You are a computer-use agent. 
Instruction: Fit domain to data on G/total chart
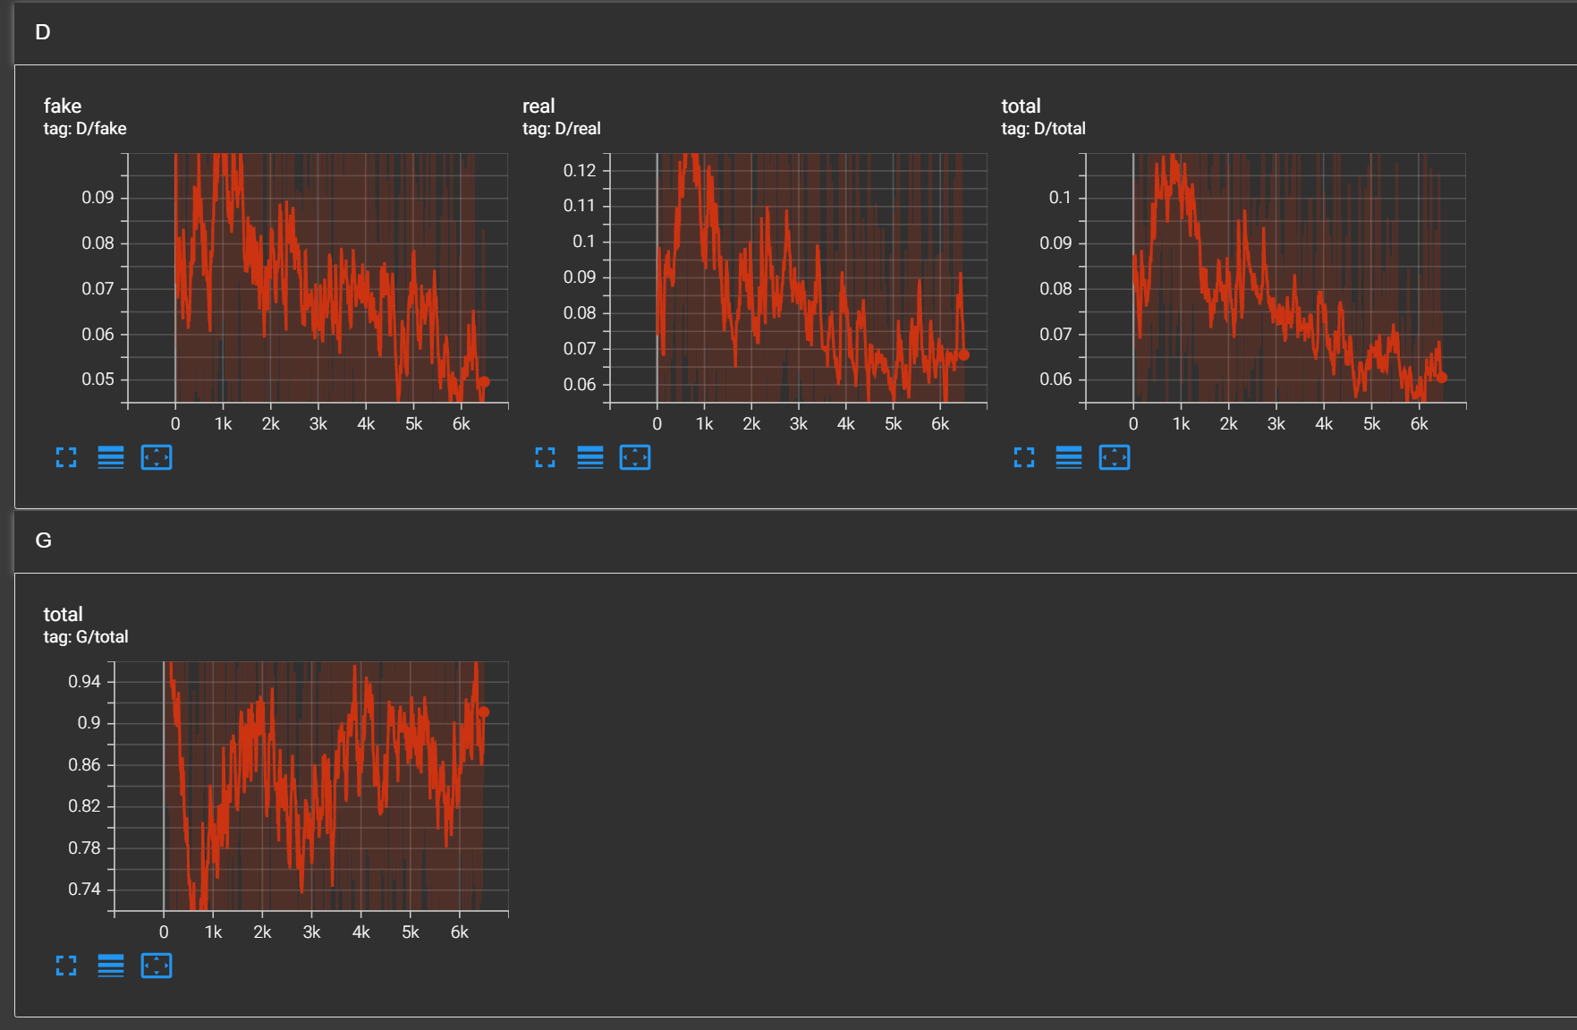(x=157, y=966)
